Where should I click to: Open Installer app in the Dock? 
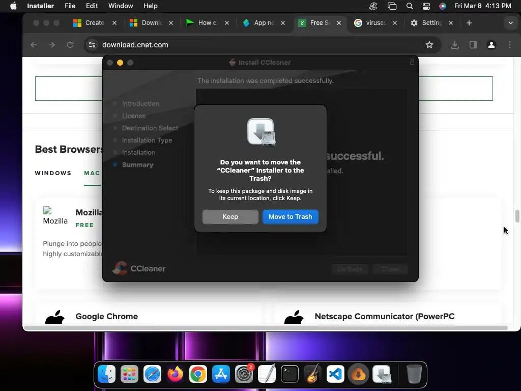click(x=382, y=374)
